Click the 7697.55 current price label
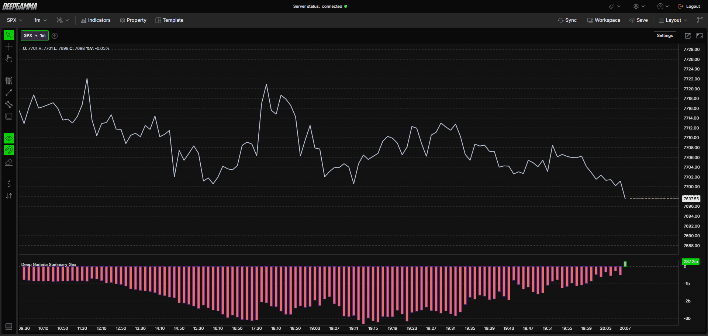 coord(691,199)
